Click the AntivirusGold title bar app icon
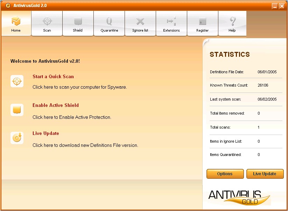The height and width of the screenshot is (211, 288). tap(8, 6)
